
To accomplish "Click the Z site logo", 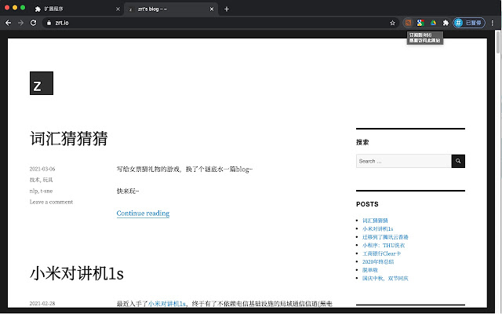I will pyautogui.click(x=42, y=83).
